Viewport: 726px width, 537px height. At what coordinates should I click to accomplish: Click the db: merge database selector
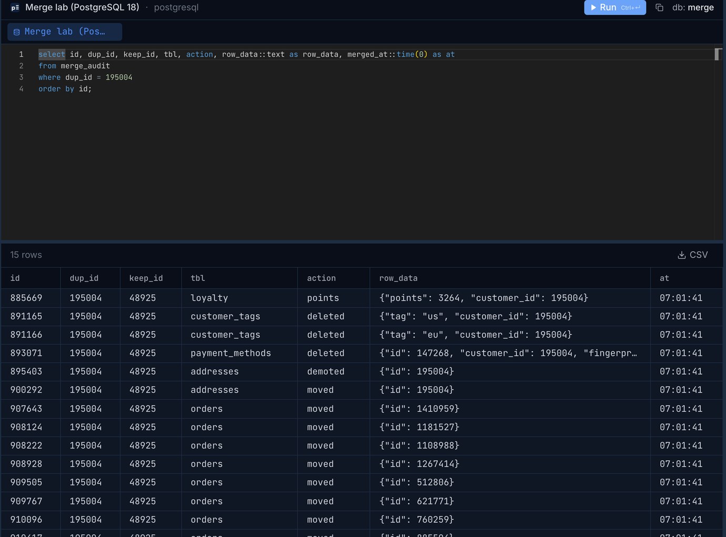(x=693, y=7)
